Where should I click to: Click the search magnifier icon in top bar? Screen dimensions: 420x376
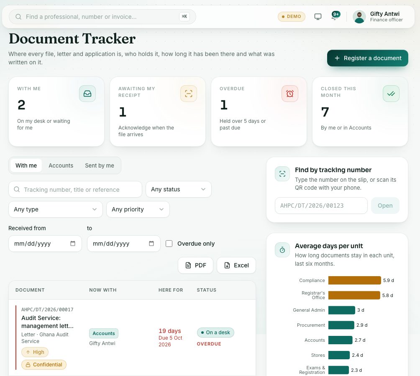coord(18,17)
